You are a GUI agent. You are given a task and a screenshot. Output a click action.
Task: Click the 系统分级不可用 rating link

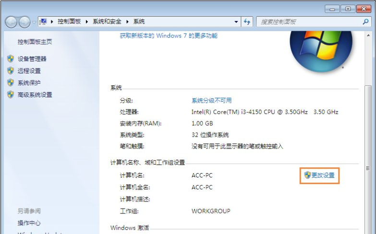[x=211, y=100]
